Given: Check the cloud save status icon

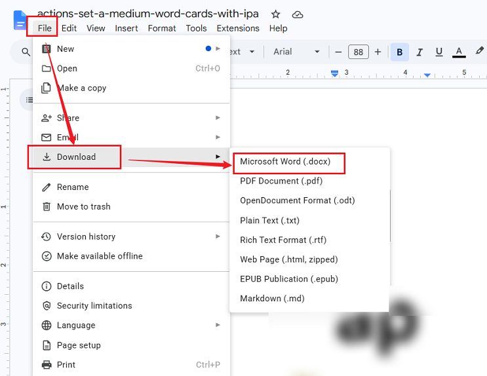Looking at the screenshot, I should (298, 14).
